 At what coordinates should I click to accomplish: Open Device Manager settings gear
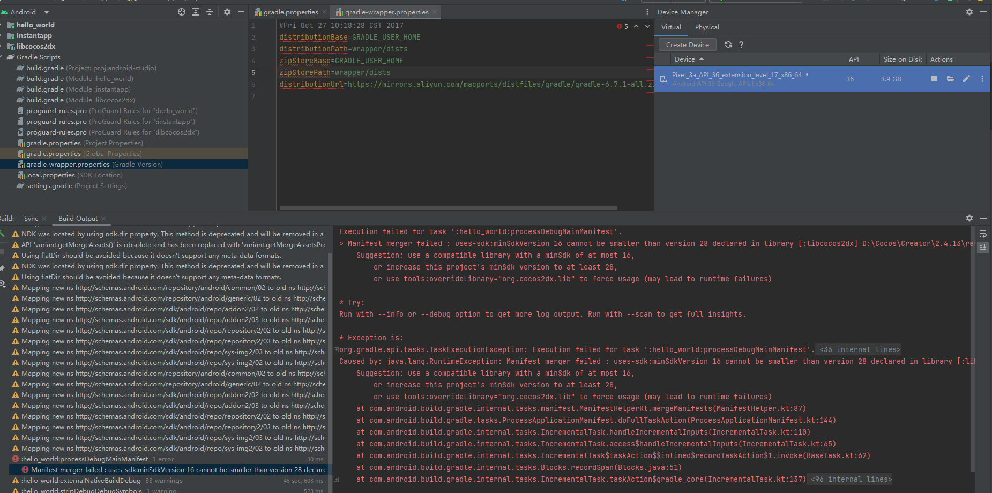pos(969,12)
